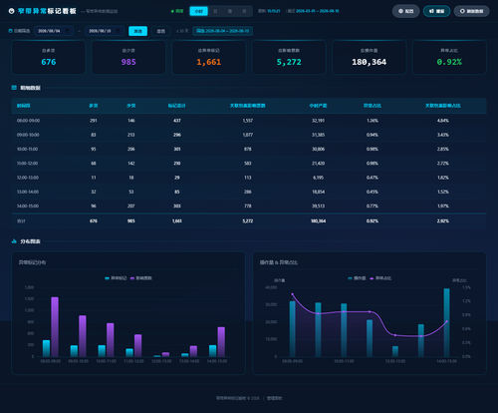
Task: Click the 多货 column header
Action: tap(94, 106)
